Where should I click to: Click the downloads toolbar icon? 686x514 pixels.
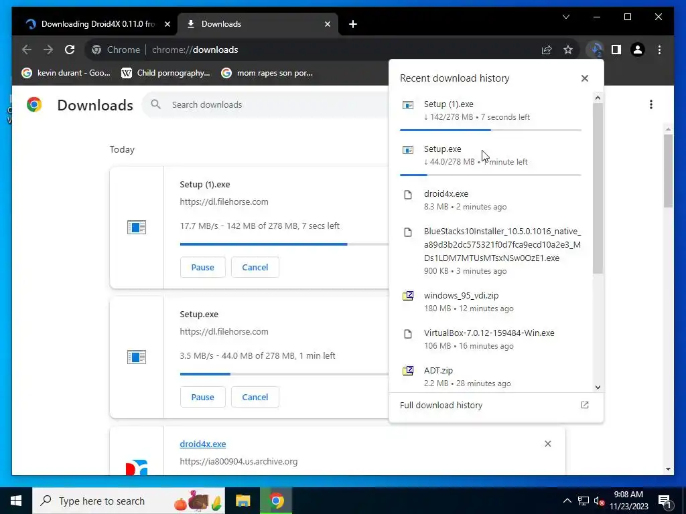pyautogui.click(x=596, y=50)
